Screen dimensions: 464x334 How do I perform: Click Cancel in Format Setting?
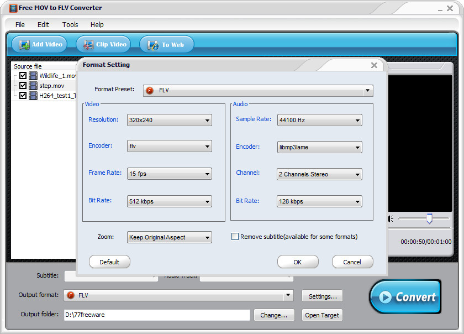tap(352, 262)
